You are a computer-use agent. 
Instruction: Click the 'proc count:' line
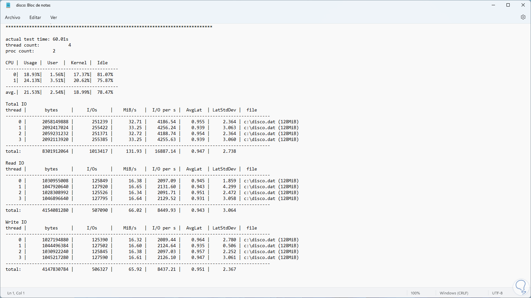[x=30, y=51]
